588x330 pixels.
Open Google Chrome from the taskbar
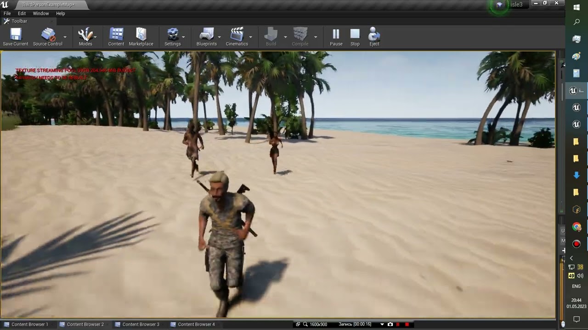[577, 227]
